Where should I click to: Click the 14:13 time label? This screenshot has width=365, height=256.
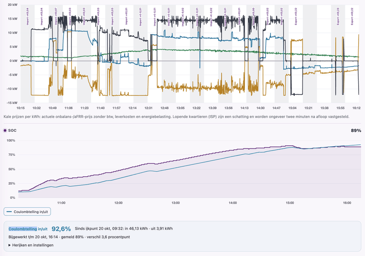pyautogui.click(x=245, y=108)
